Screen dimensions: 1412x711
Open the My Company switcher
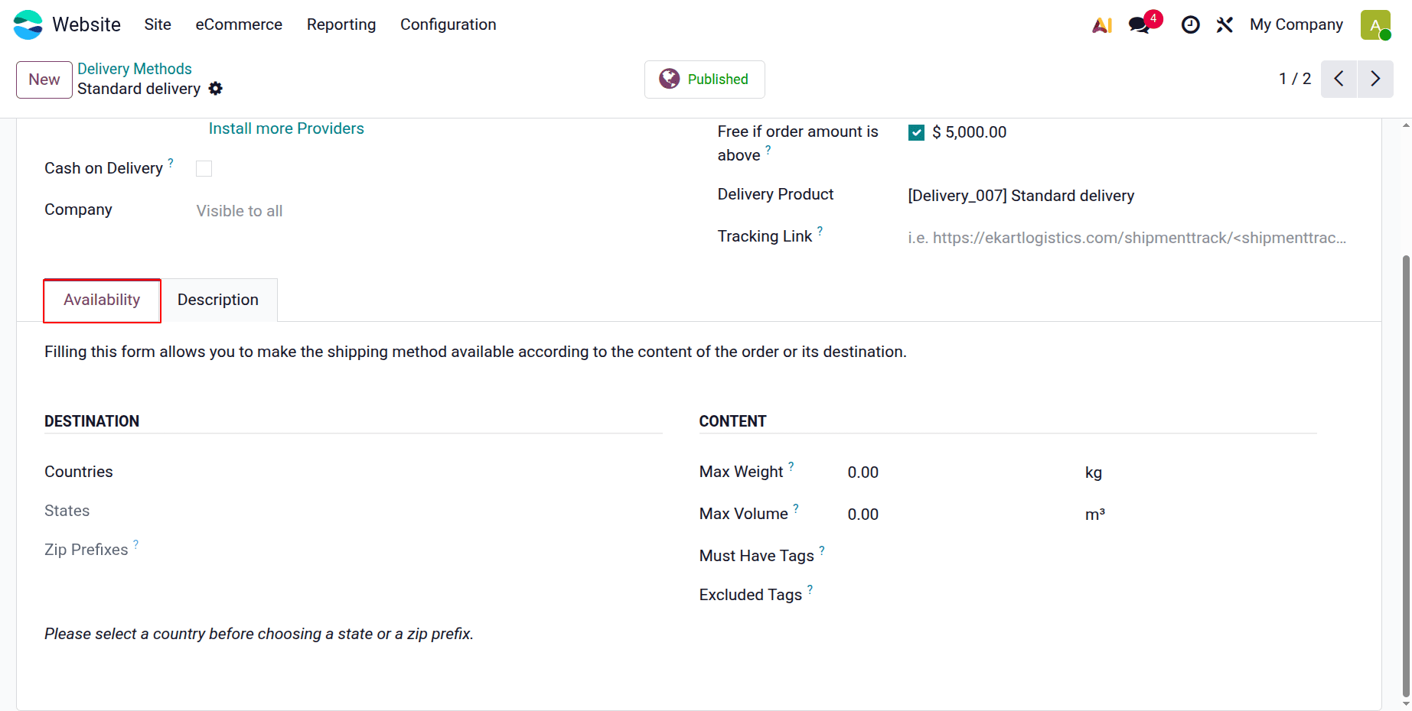(1296, 24)
